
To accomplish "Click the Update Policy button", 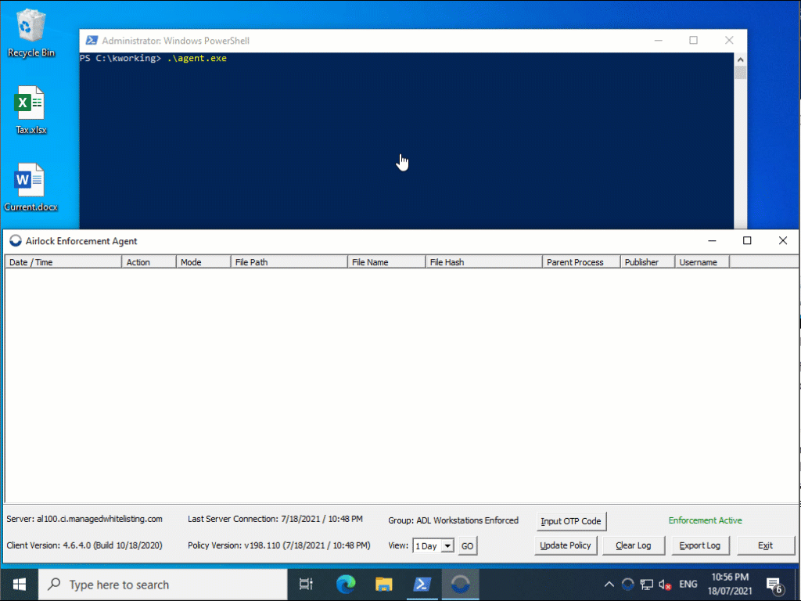I will pyautogui.click(x=566, y=545).
